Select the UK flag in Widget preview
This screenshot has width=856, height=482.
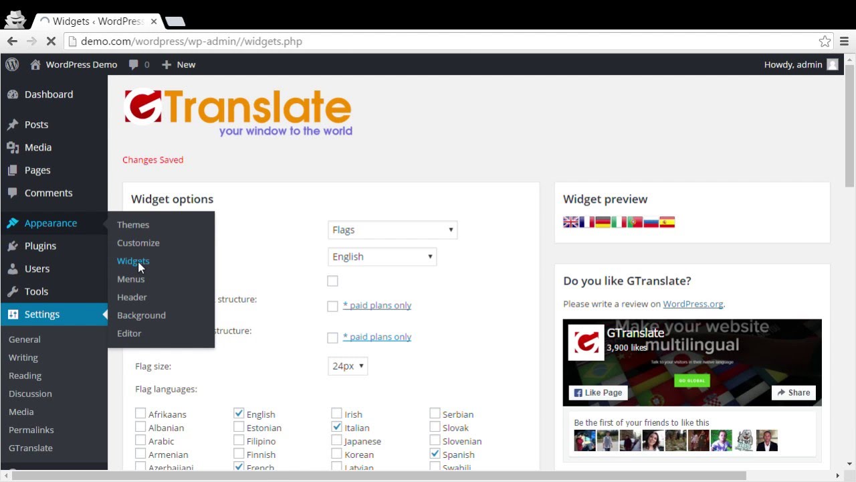click(571, 222)
